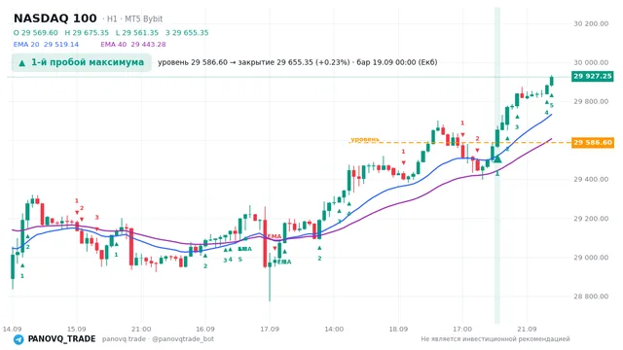Click the orange "уровень" label on the dashed line
The image size is (623, 350).
click(x=365, y=139)
